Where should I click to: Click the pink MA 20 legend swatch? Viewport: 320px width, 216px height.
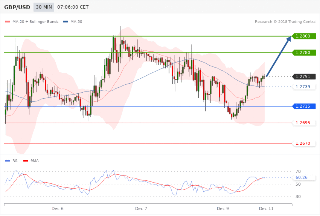[x=8, y=21]
